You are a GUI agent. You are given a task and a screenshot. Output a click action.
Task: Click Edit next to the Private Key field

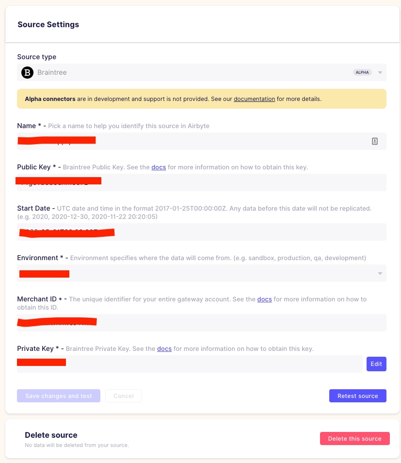point(376,364)
